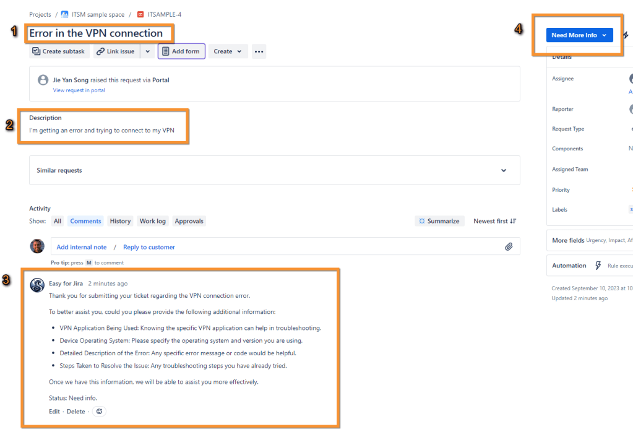Open the Create dropdown menu
Viewport: 633px width, 437px height.
(x=228, y=51)
